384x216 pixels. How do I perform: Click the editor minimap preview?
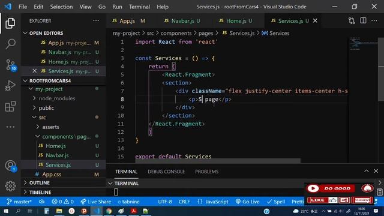(x=363, y=44)
